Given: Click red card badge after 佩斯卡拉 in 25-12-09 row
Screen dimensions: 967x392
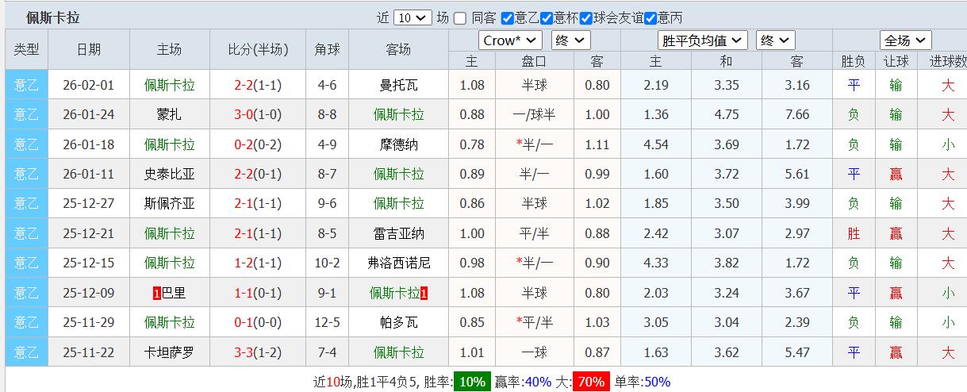Looking at the screenshot, I should click(424, 293).
